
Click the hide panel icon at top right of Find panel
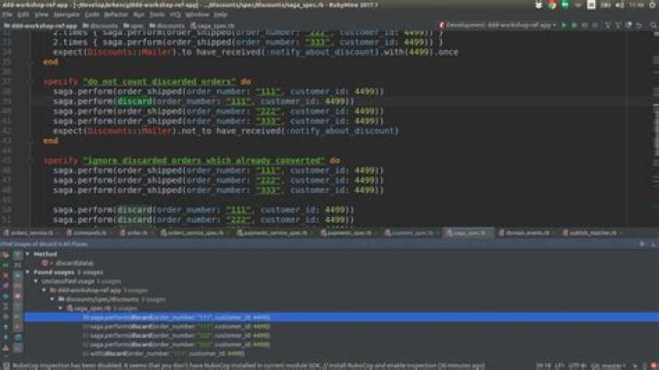(x=652, y=245)
